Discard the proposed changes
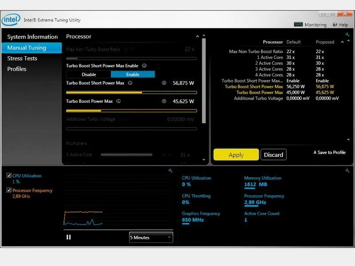 point(273,155)
